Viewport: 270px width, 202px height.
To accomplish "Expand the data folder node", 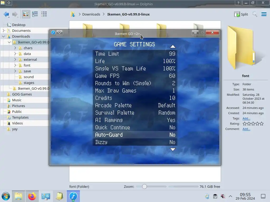I will pyautogui.click(x=15, y=54).
